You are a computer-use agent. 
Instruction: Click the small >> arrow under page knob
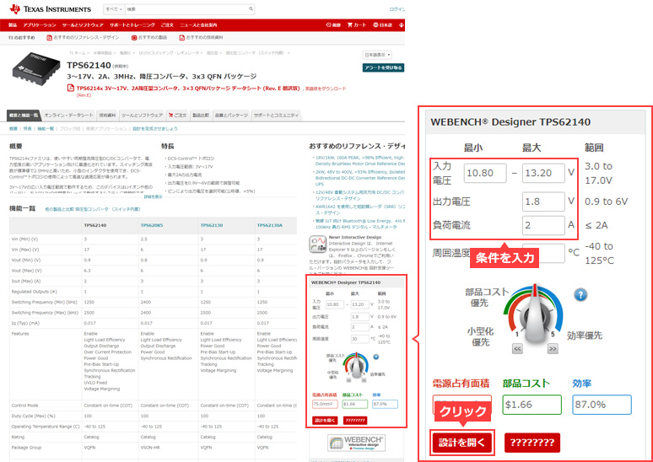[x=364, y=380]
